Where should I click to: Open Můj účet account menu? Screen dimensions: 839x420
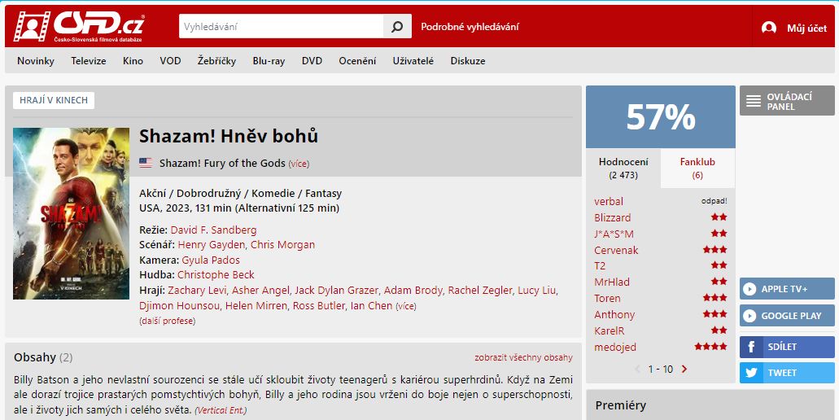point(806,28)
